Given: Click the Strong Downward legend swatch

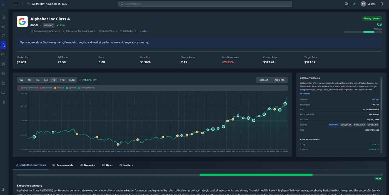Looking at the screenshot, I should (19, 88).
